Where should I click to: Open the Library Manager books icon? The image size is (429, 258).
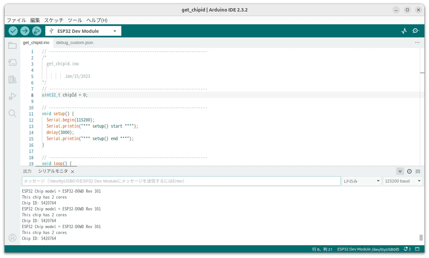[x=12, y=79]
